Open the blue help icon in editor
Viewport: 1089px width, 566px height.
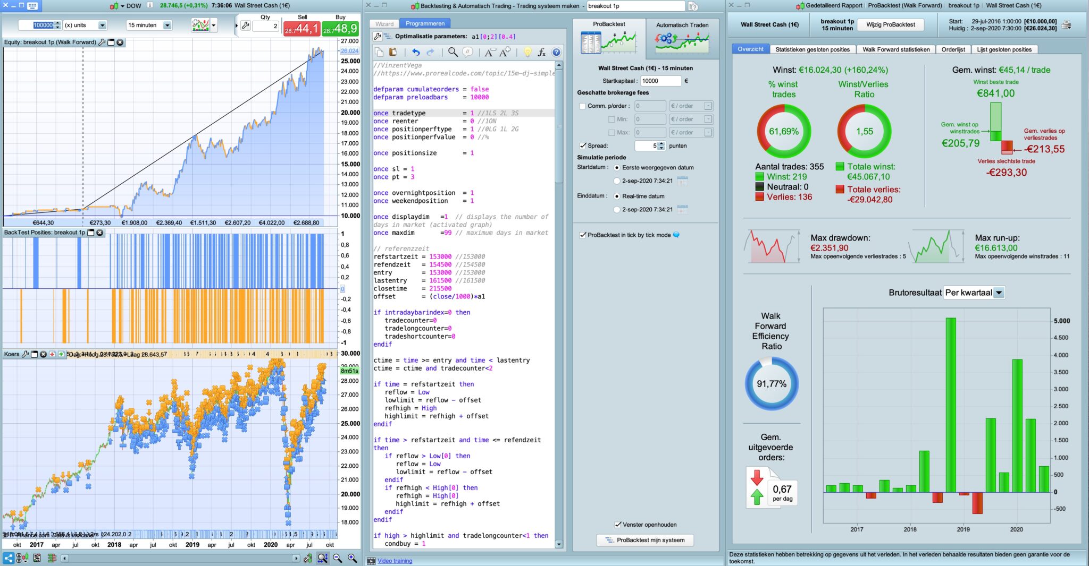(556, 52)
